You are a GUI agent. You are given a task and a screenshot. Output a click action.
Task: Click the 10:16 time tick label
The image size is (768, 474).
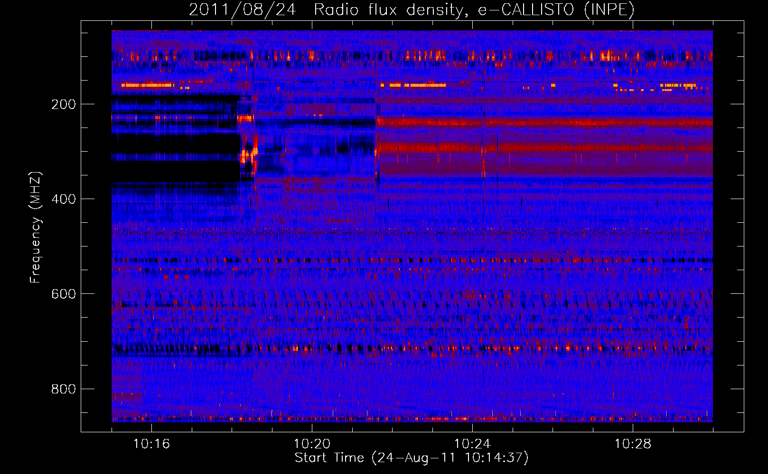coord(151,444)
